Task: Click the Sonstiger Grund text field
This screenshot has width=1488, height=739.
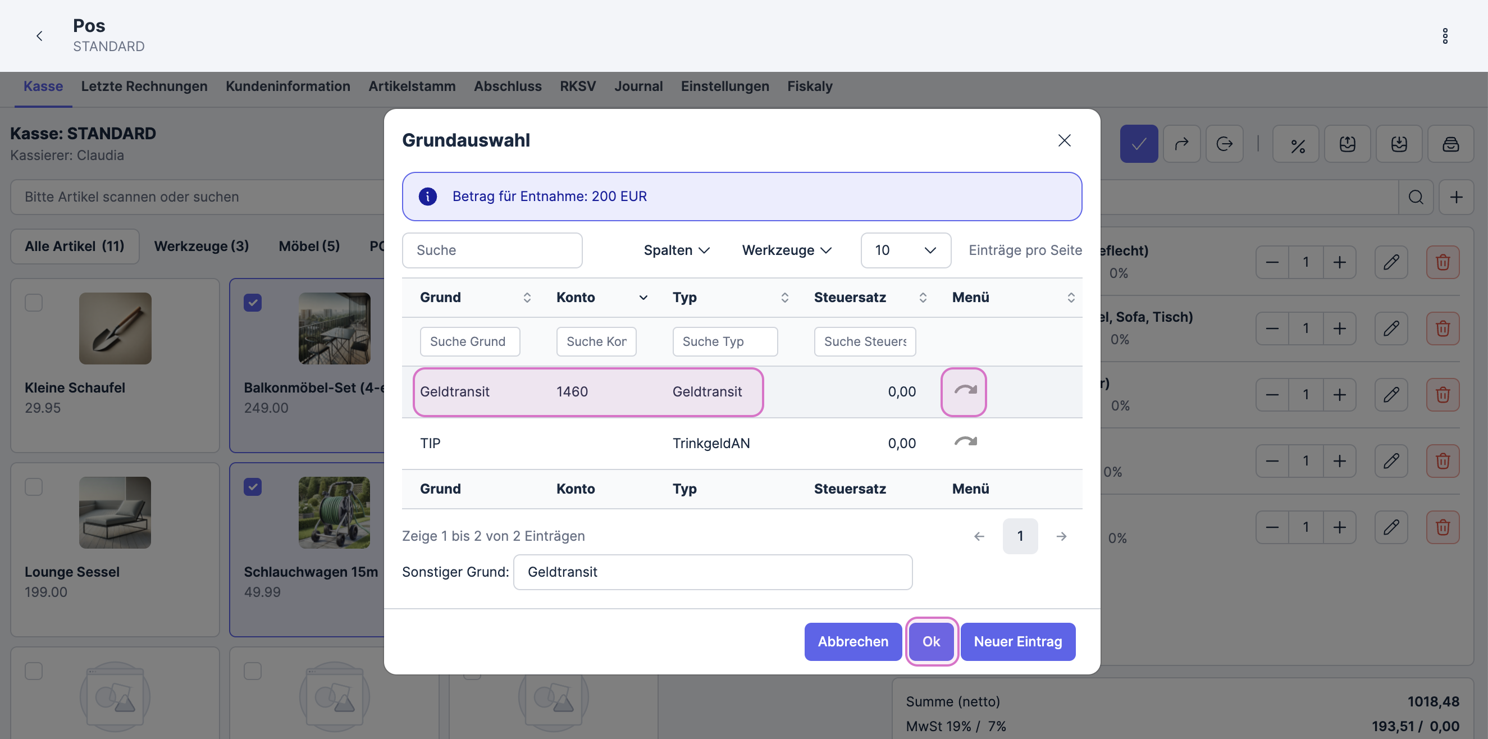Action: pos(712,572)
